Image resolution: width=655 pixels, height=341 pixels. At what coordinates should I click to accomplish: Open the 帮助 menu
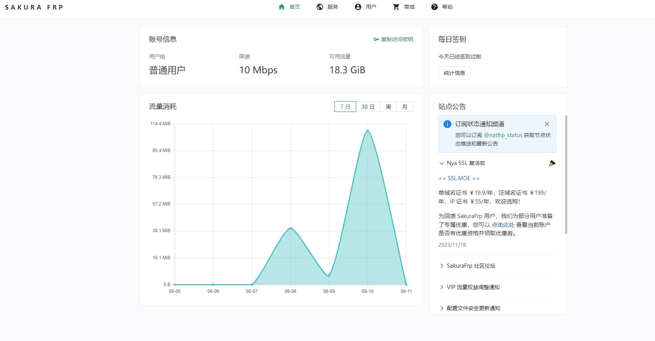click(x=447, y=7)
